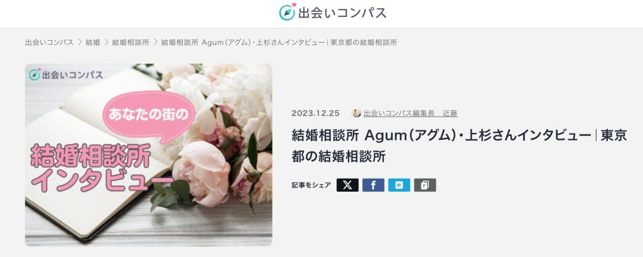This screenshot has height=257, width=643.
Task: Share via Hatena Bookmark icon
Action: pos(399,185)
